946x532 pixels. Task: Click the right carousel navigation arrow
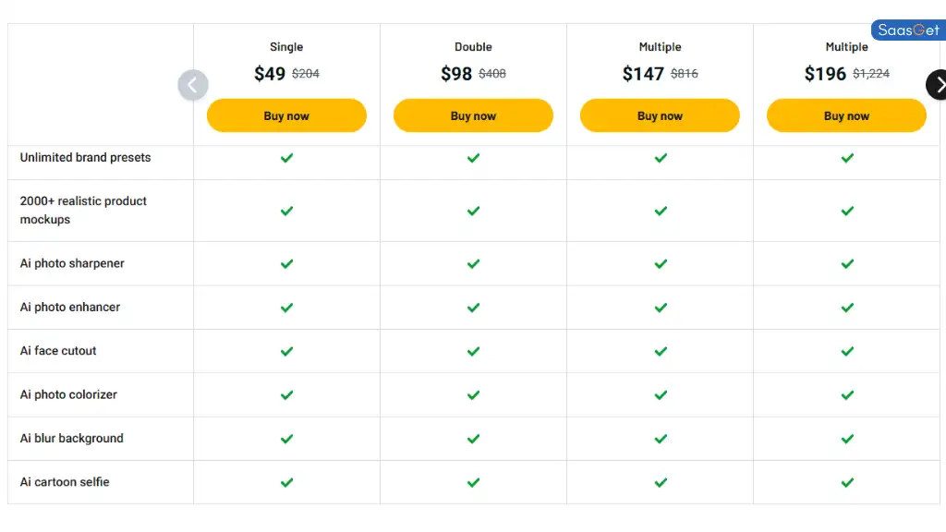pyautogui.click(x=939, y=84)
